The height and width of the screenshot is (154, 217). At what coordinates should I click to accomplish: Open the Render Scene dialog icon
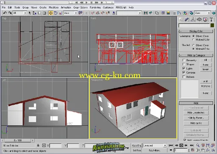(x=191, y=13)
